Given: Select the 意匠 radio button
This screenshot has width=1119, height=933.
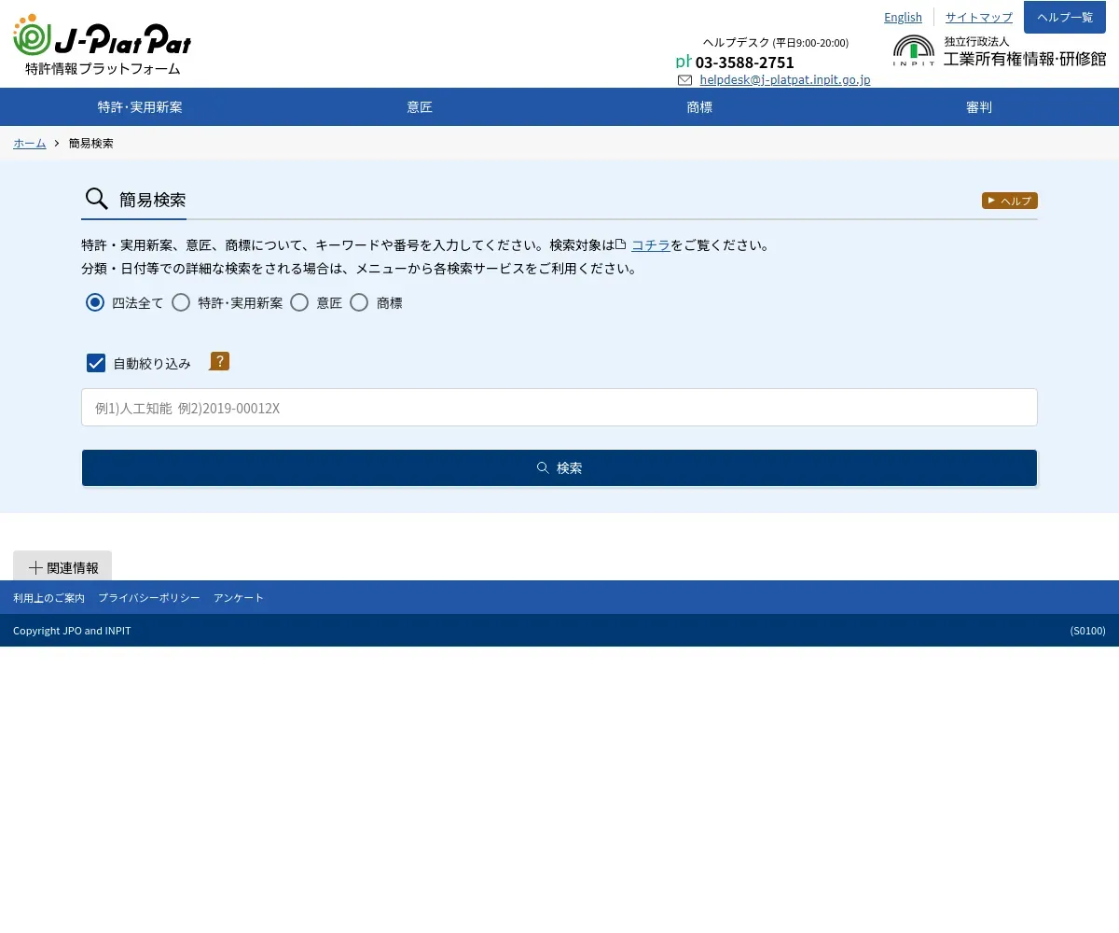Looking at the screenshot, I should point(299,302).
